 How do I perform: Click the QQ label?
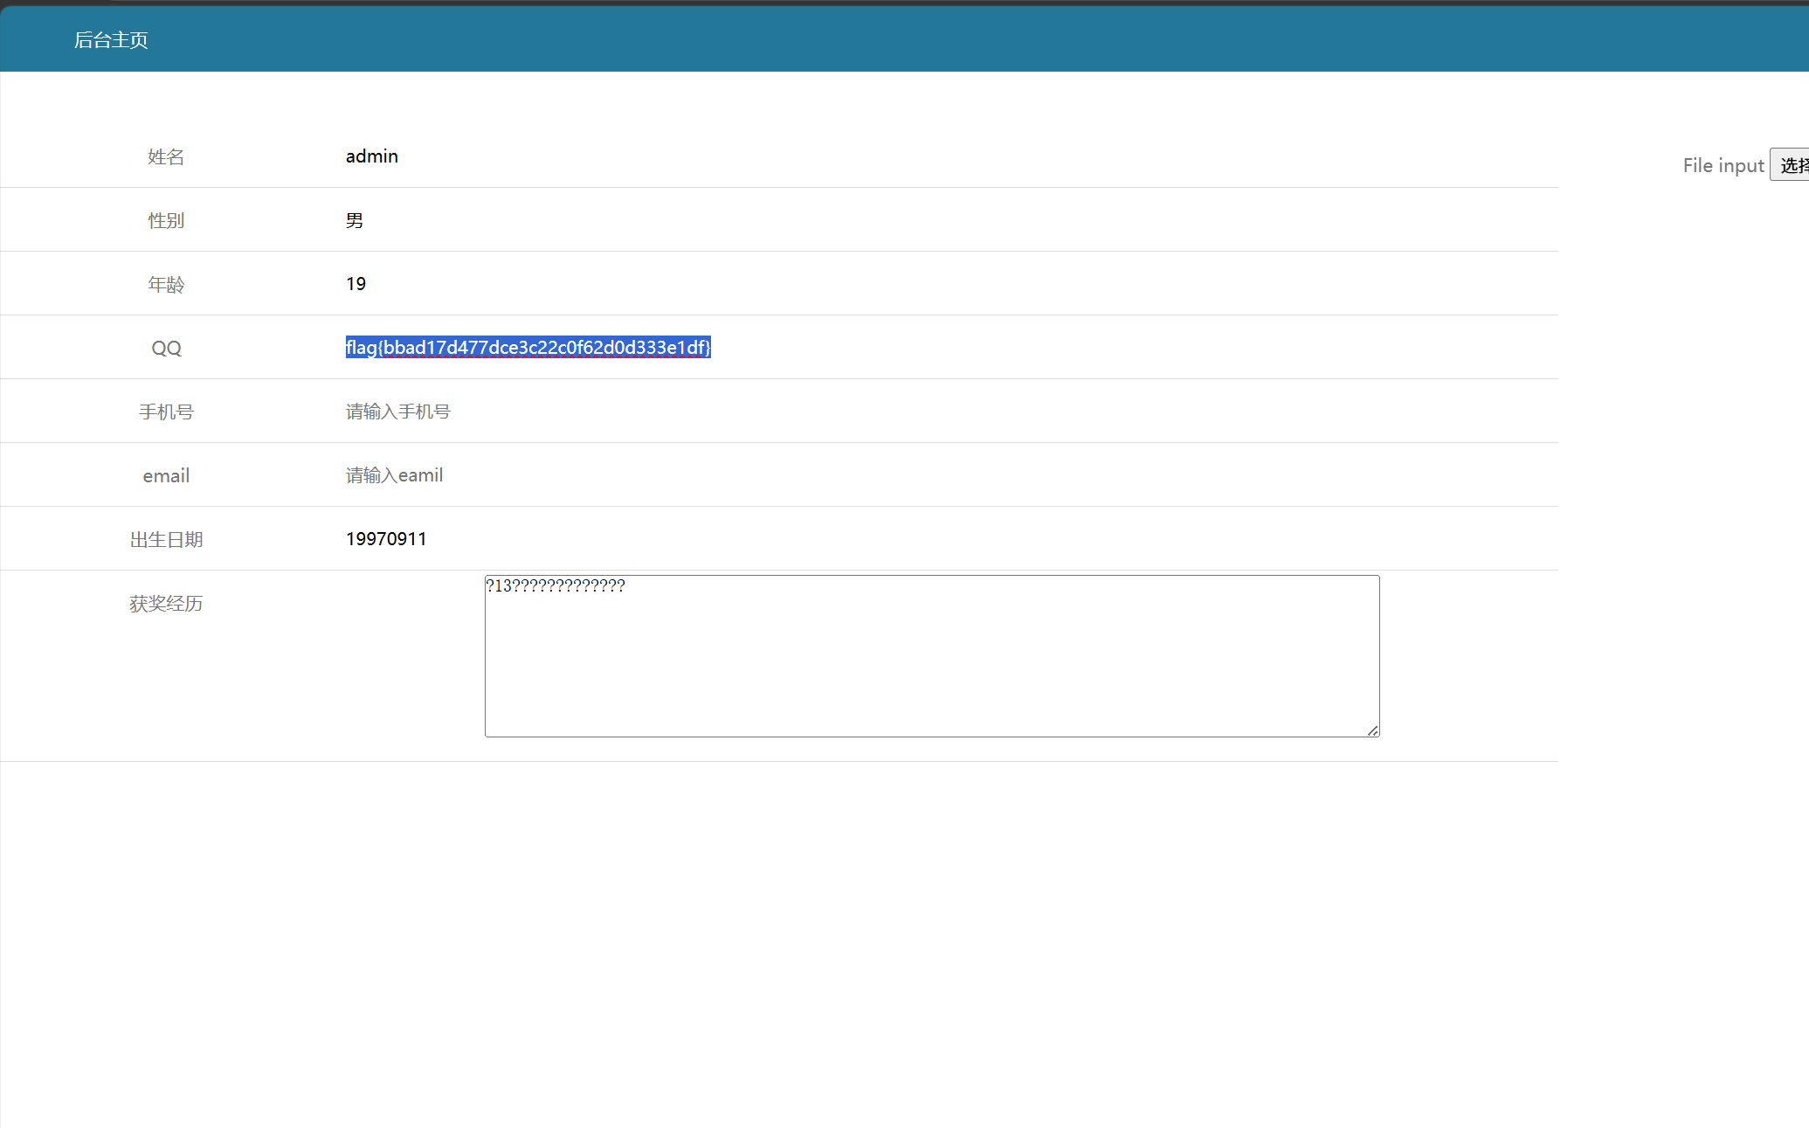166,349
